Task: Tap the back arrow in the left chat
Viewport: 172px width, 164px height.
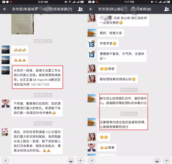Action: pos(5,9)
